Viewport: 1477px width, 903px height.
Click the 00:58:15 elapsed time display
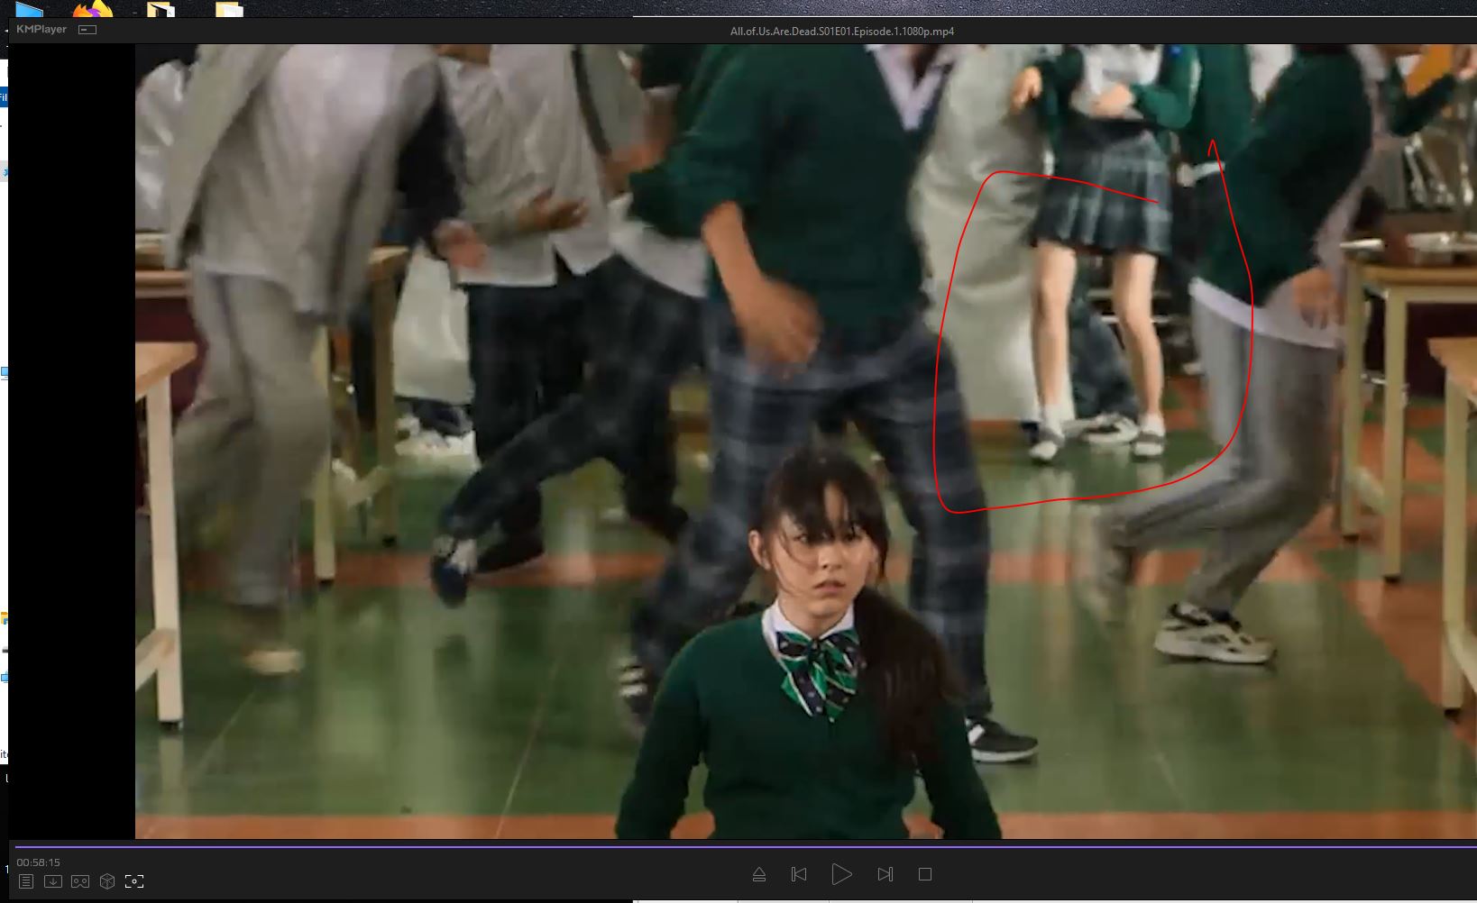(38, 862)
